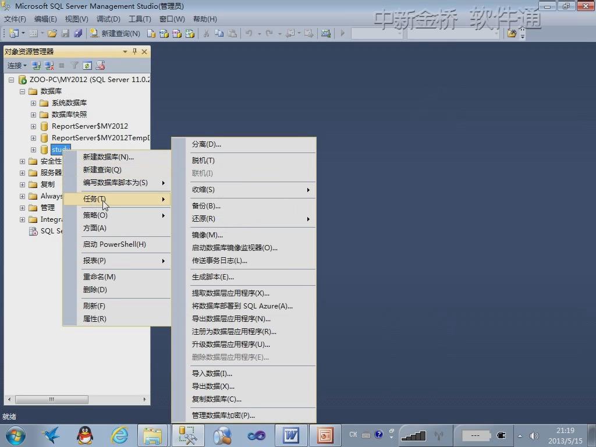Toggle the pin on 对象资源管理器 panel
The width and height of the screenshot is (596, 447).
pos(134,51)
